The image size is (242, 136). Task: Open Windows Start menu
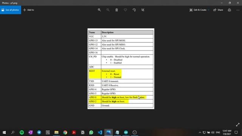[4, 132]
